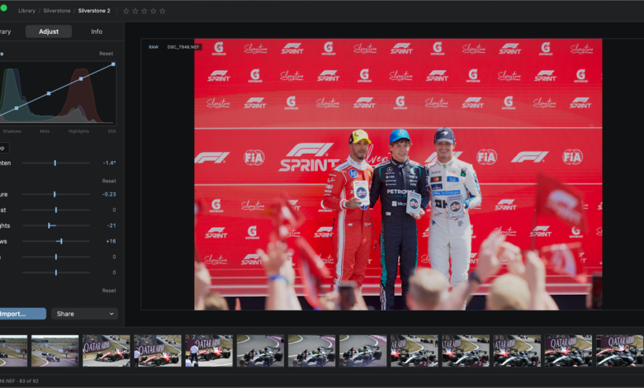Open the Silverstone breadcrumb folder

coord(57,11)
